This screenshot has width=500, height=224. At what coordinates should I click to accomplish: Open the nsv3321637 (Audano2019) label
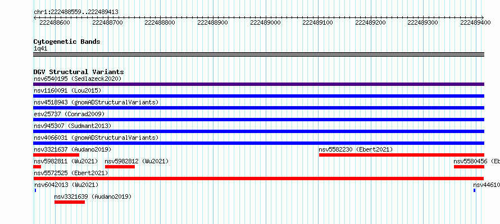point(72,149)
